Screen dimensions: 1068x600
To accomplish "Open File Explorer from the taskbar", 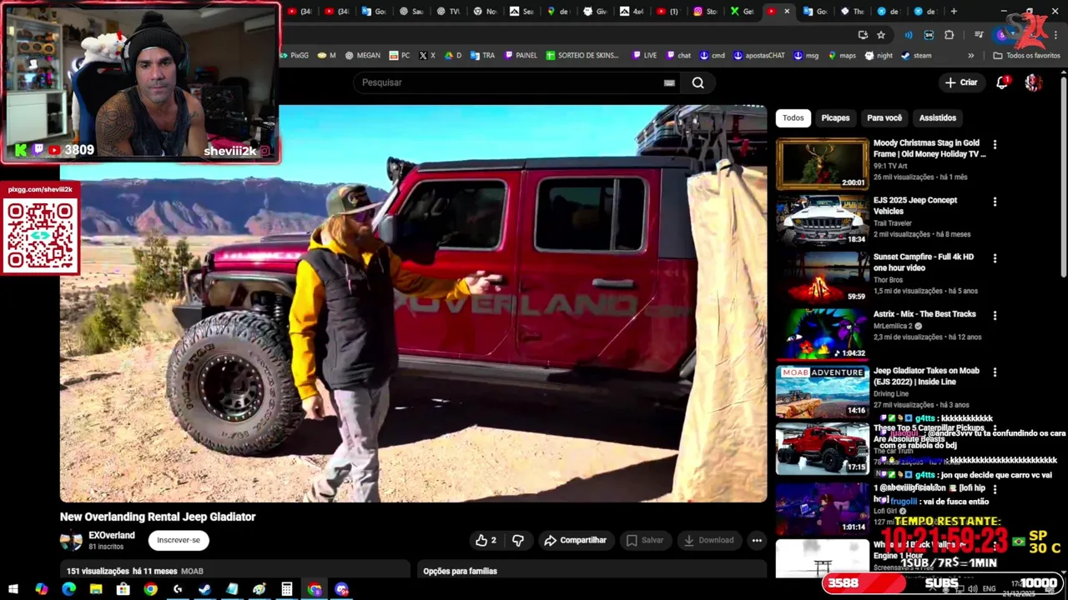I will 96,589.
